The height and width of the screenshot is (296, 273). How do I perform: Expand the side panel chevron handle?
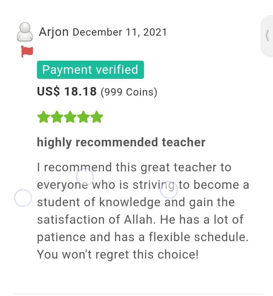click(267, 36)
